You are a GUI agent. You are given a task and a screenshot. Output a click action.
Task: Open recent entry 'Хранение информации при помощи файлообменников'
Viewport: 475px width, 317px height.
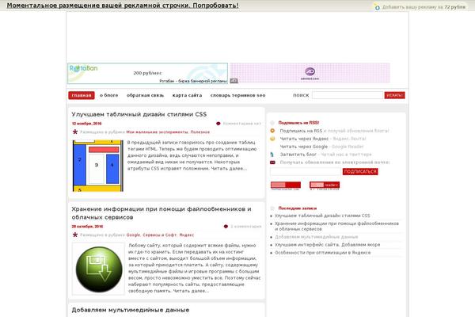click(336, 227)
